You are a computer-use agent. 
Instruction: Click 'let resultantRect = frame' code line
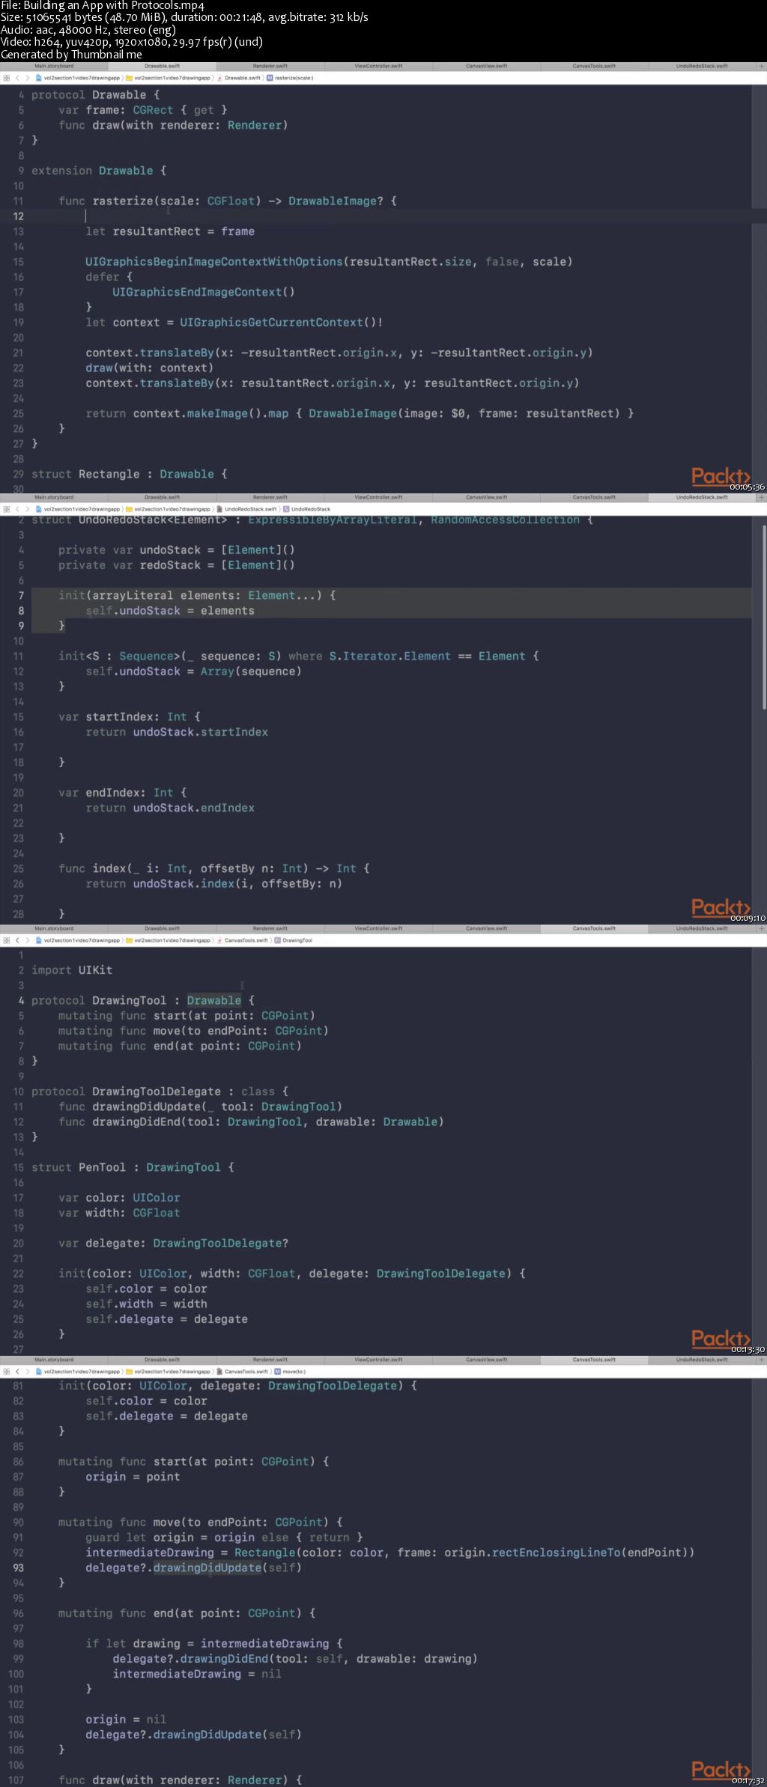170,231
